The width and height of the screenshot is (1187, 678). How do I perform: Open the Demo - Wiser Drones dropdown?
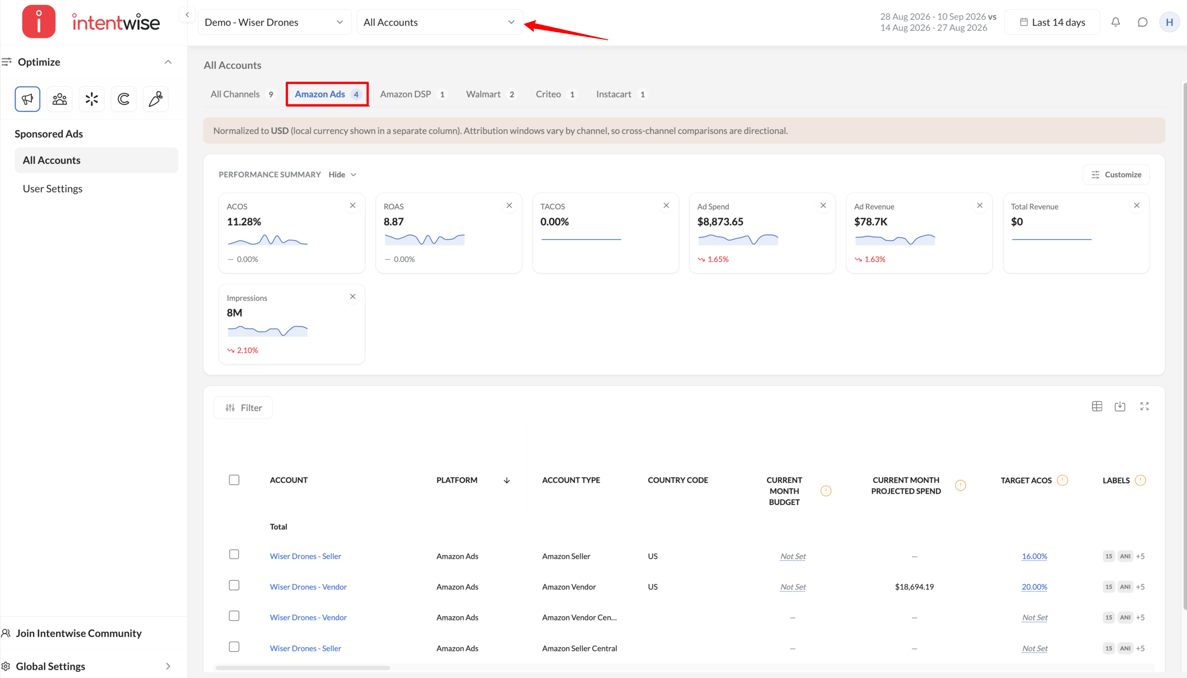click(x=274, y=22)
